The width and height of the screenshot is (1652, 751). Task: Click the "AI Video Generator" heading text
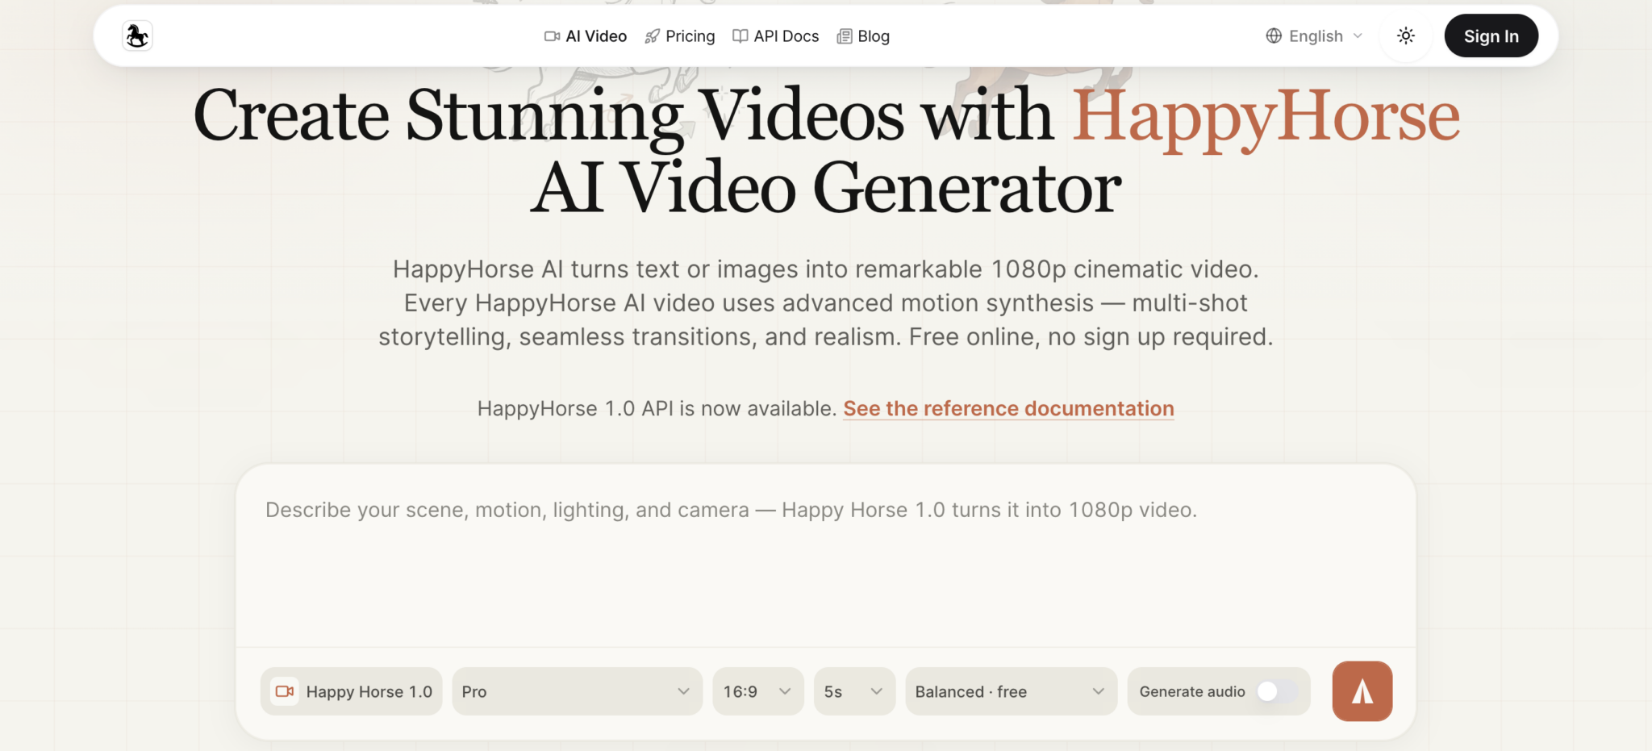pos(825,188)
